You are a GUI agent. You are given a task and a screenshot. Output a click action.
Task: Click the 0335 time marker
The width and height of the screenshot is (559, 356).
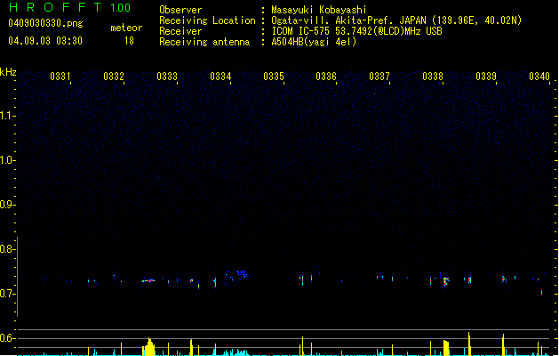[274, 77]
